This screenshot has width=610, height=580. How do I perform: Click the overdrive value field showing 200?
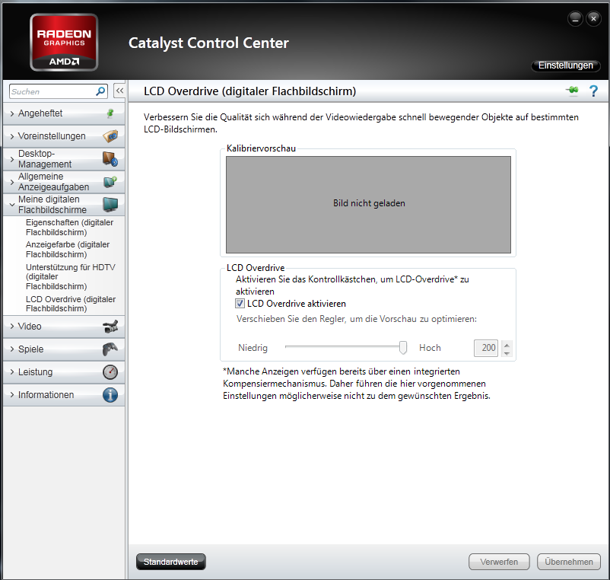(x=486, y=348)
